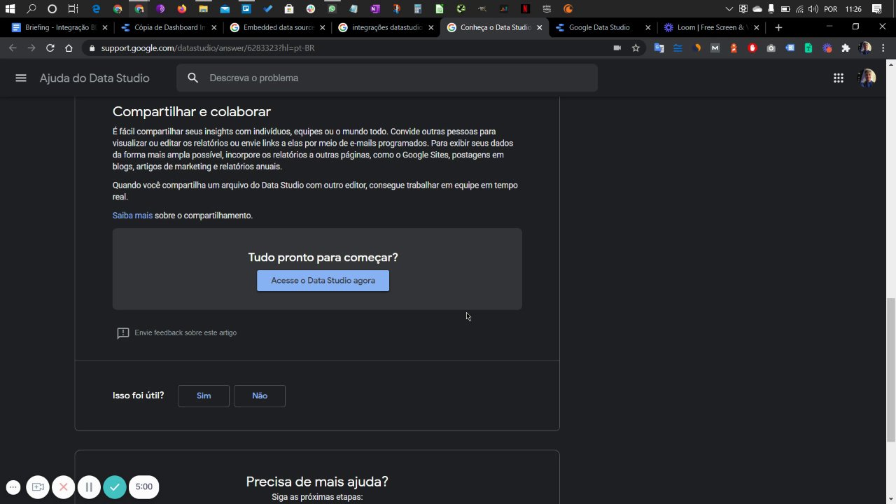Image resolution: width=896 pixels, height=504 pixels.
Task: Finish Loom recording with green checkmark
Action: [x=115, y=487]
